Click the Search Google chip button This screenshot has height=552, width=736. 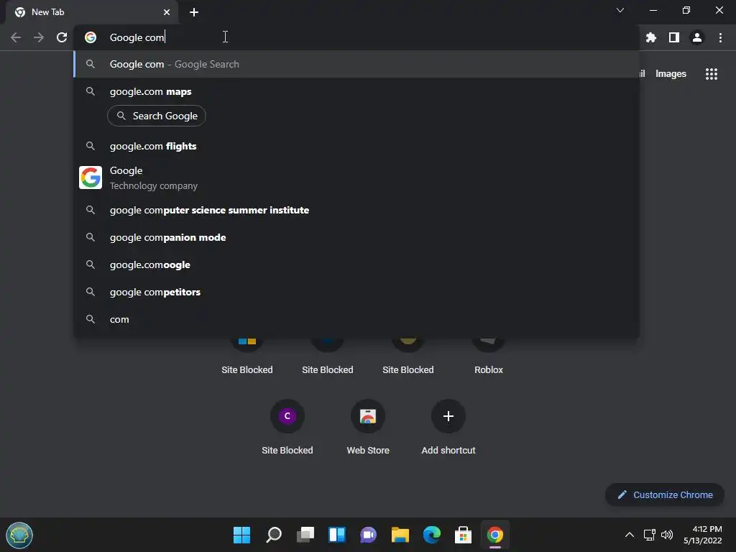point(157,116)
